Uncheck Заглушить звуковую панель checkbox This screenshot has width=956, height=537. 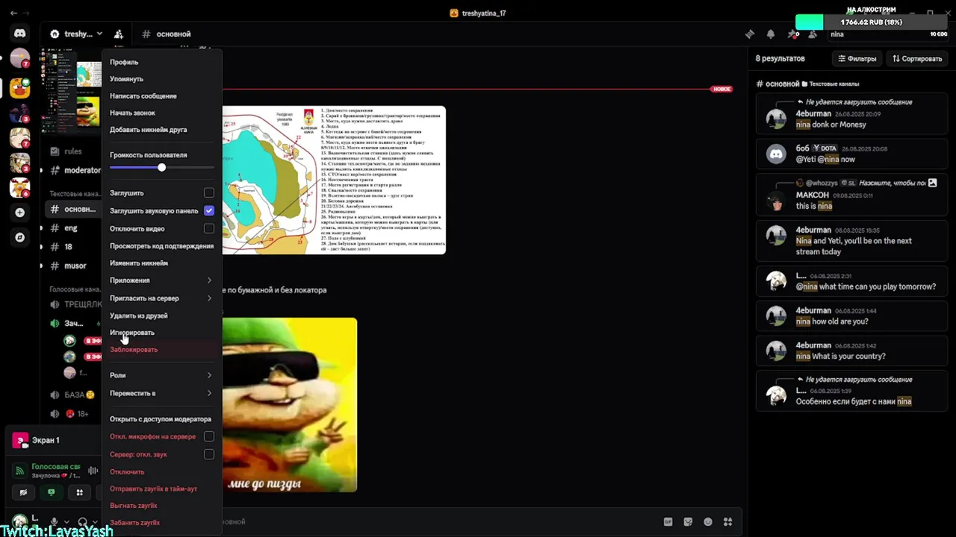(209, 211)
